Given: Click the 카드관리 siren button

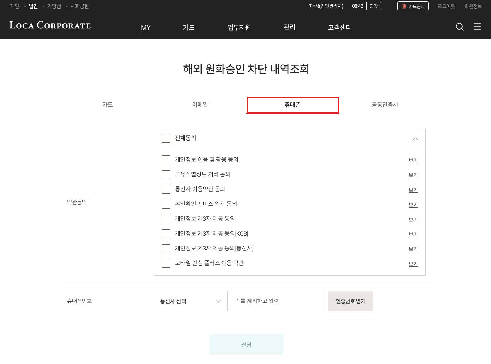Looking at the screenshot, I should click(x=413, y=6).
